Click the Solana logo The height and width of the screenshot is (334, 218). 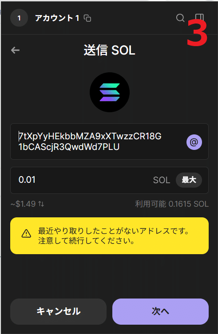click(109, 92)
